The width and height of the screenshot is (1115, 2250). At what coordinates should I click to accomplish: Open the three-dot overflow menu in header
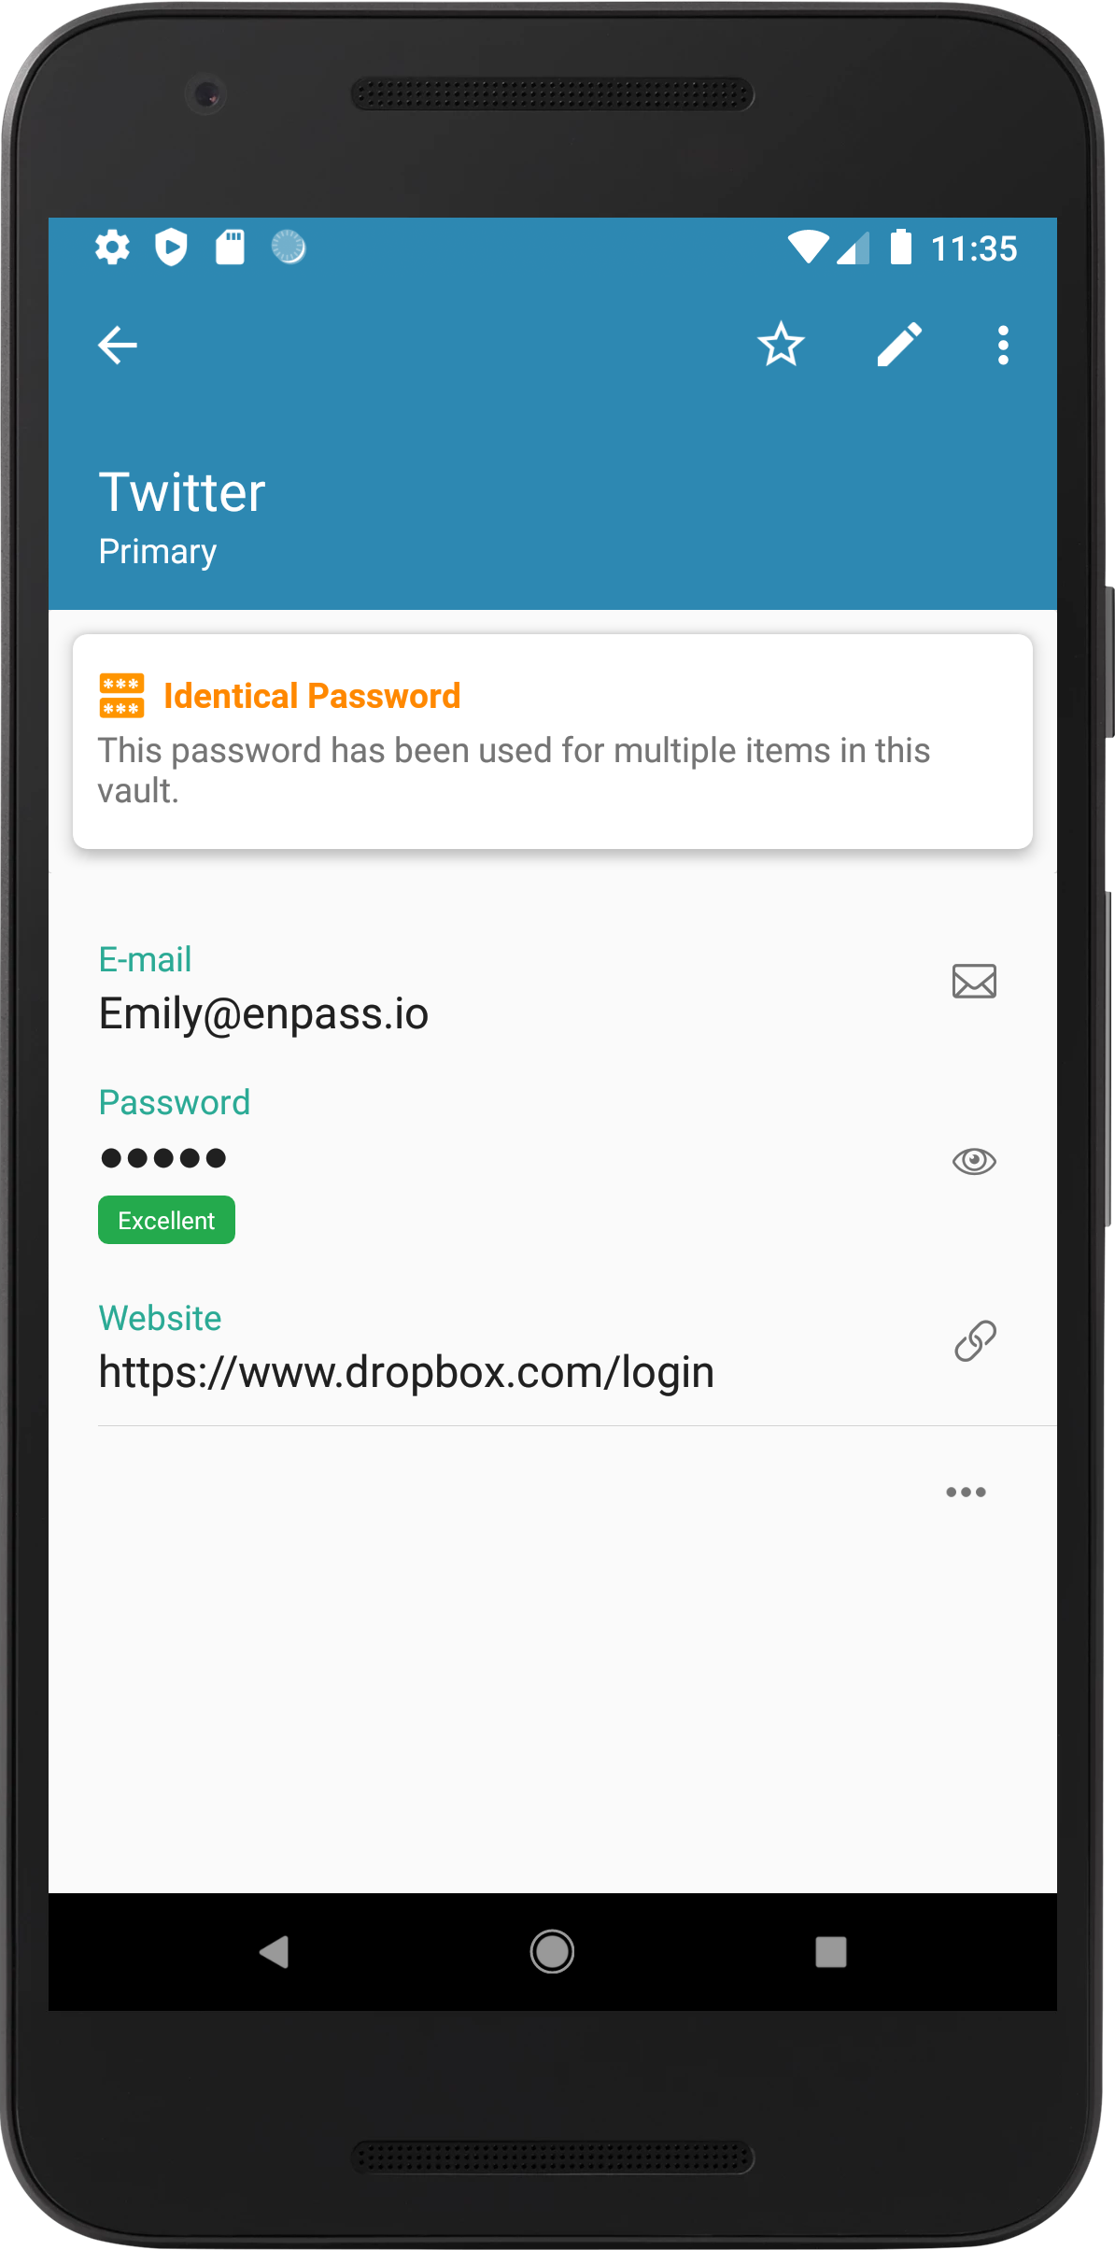pos(1003,346)
